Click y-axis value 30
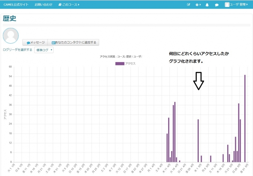The width and height of the screenshot is (253, 176). coord(10,114)
